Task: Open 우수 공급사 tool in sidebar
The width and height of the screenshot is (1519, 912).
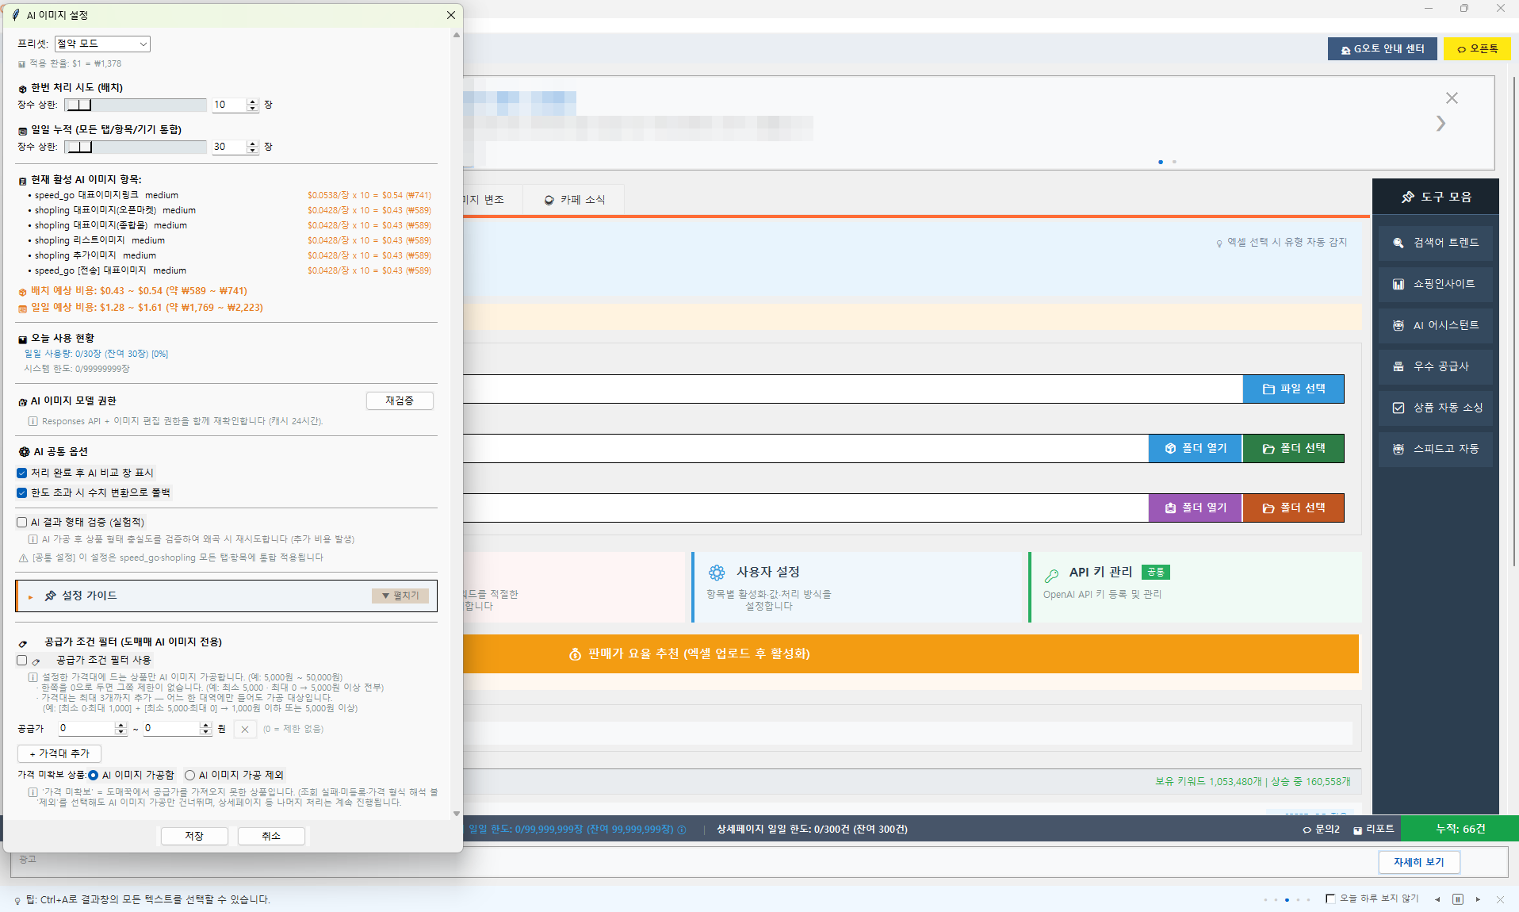Action: tap(1435, 366)
